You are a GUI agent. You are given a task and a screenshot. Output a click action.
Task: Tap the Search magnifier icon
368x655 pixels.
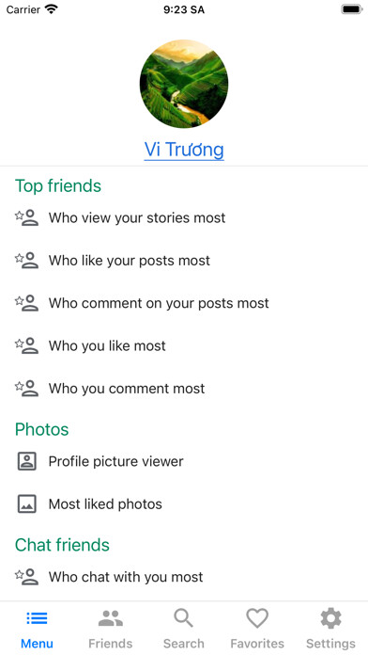click(184, 618)
